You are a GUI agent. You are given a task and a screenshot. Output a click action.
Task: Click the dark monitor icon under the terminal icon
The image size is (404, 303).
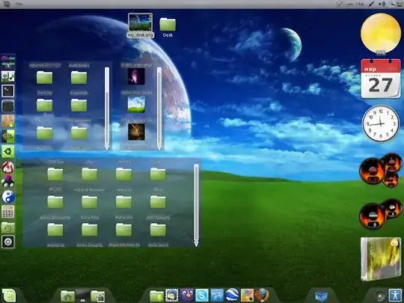[x=8, y=106]
